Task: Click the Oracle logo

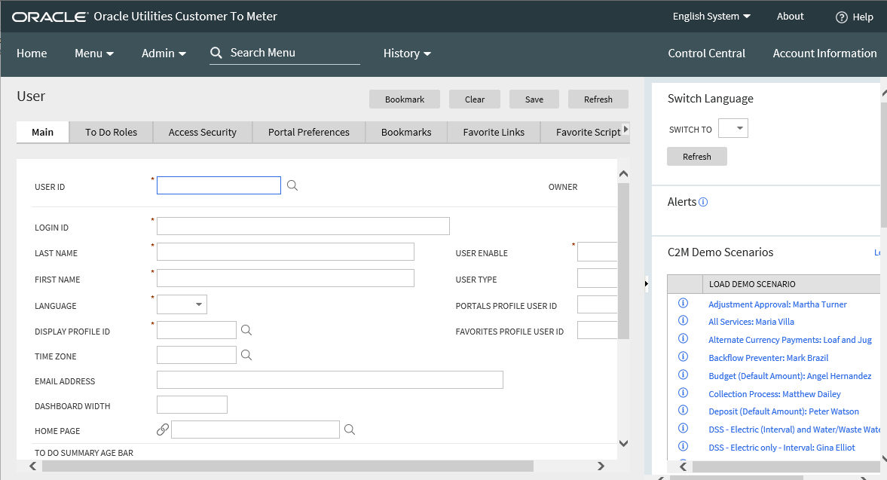Action: click(50, 17)
